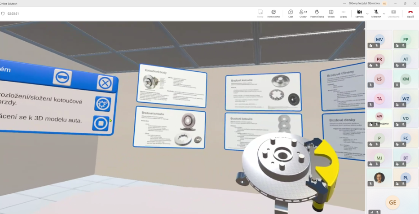Click the square button returning to car model
Screen dimensions: 419x214
point(101,123)
